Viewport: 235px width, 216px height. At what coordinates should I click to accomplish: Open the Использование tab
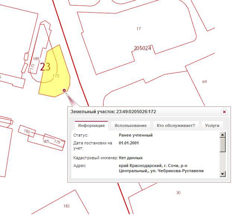[x=130, y=125]
